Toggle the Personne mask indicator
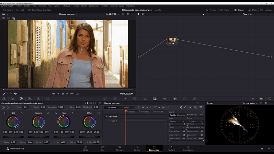Screen dimensions: 274x154 pyautogui.click(x=106, y=117)
